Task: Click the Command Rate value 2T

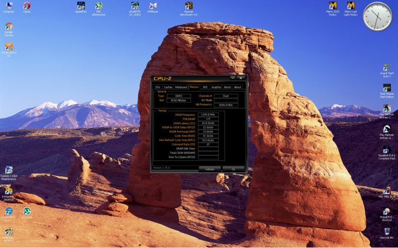Action: 208,144
